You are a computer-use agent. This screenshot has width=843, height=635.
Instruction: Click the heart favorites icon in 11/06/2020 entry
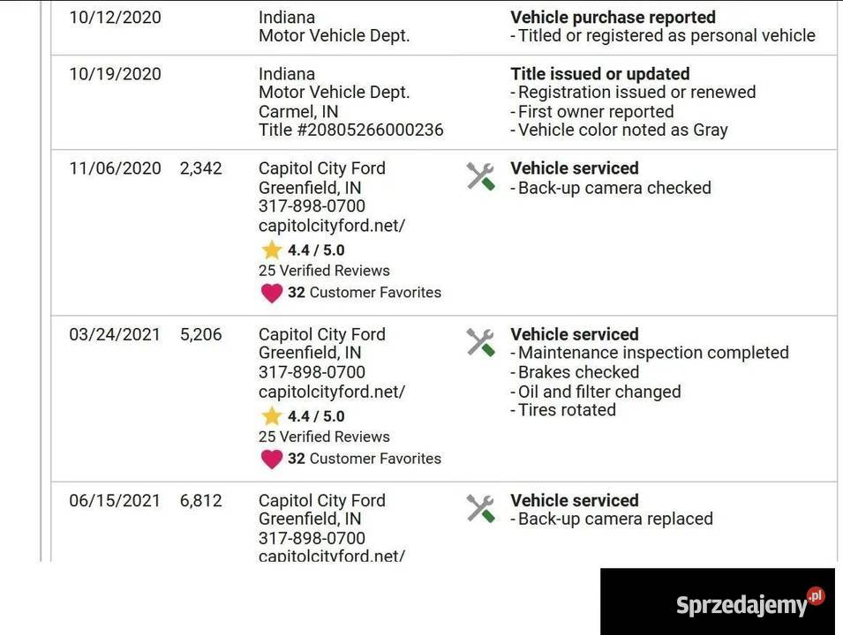click(x=272, y=293)
